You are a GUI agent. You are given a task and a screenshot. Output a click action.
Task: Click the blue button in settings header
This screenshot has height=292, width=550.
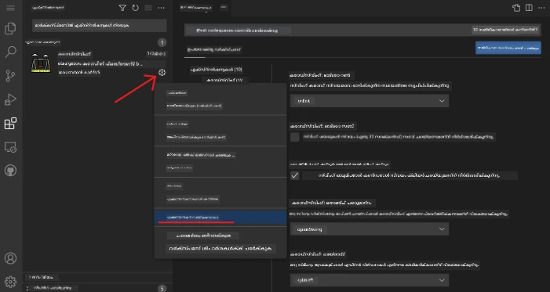pyautogui.click(x=508, y=48)
